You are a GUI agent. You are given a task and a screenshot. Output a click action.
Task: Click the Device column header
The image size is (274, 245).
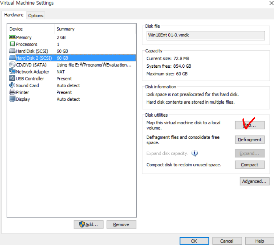[31, 29]
